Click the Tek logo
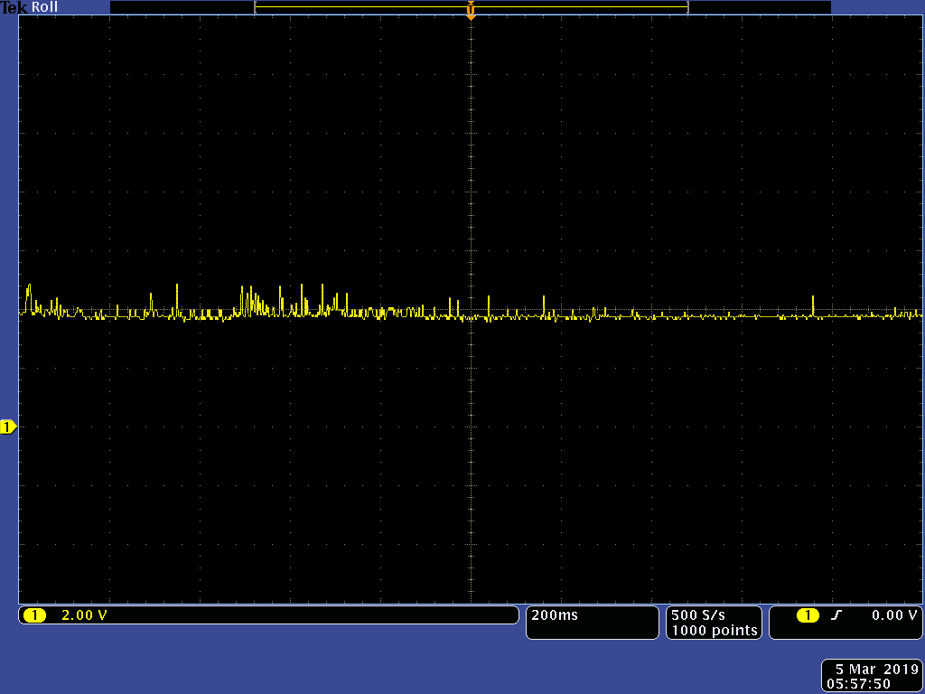The image size is (925, 694). click(14, 7)
